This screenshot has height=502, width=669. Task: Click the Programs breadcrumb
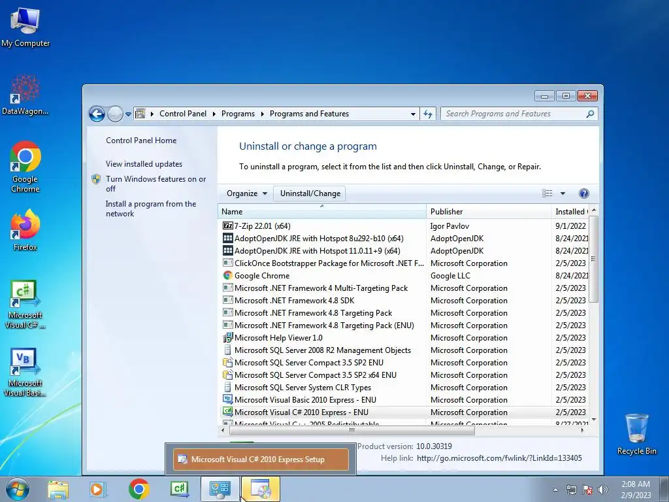(238, 114)
